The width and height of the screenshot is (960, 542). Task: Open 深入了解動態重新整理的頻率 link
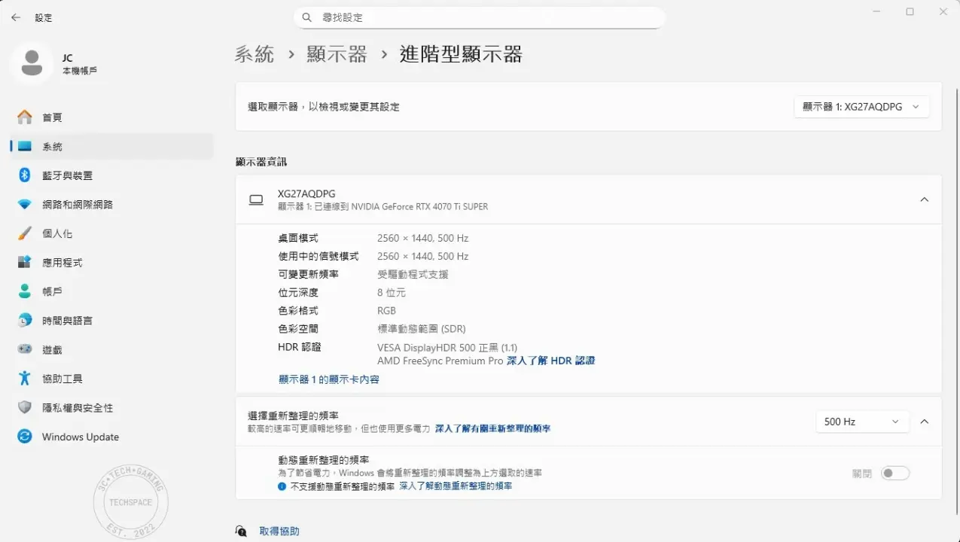tap(456, 486)
